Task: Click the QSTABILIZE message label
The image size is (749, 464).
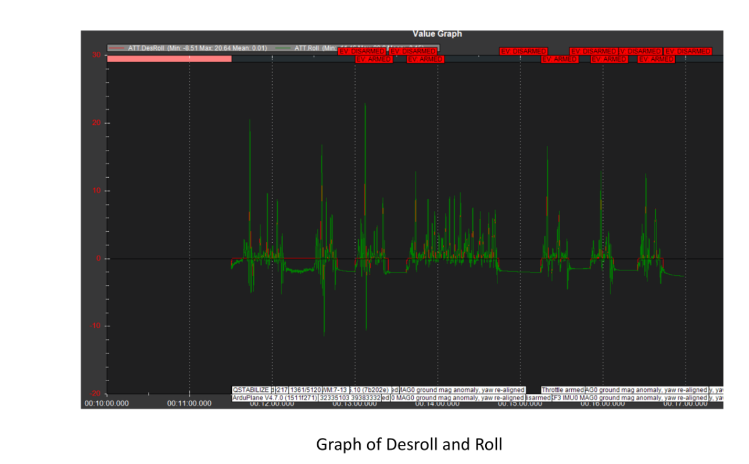Action: (251, 390)
